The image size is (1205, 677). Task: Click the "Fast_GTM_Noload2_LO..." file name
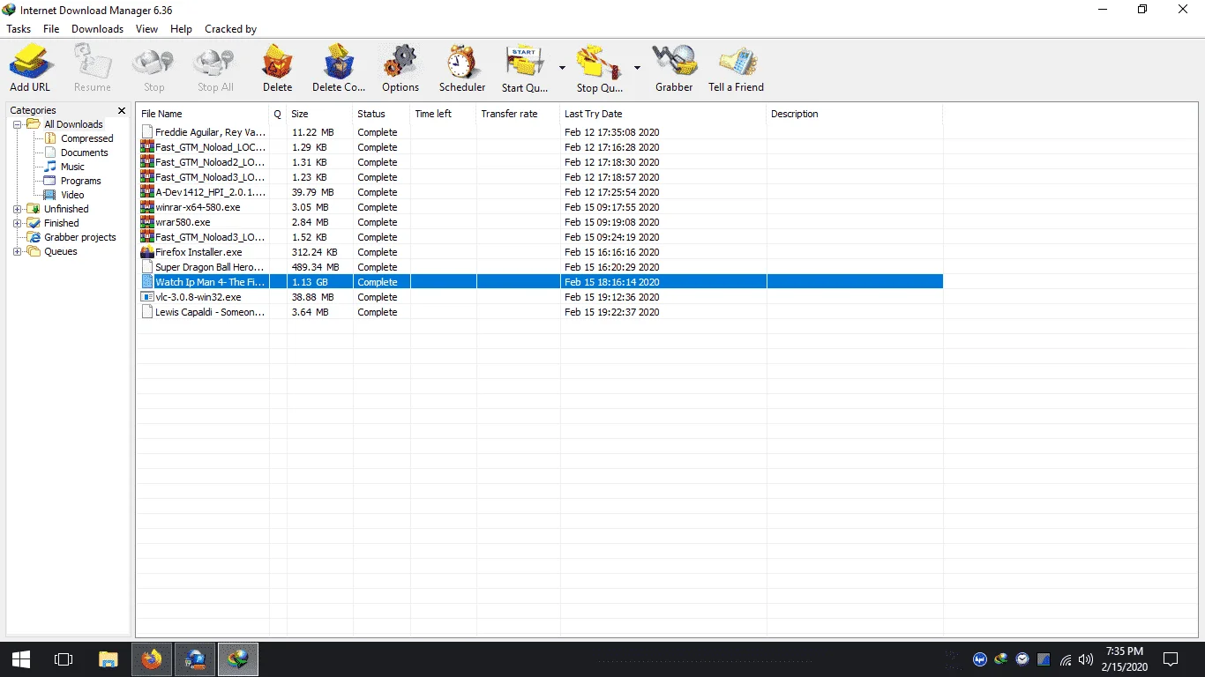pyautogui.click(x=210, y=162)
